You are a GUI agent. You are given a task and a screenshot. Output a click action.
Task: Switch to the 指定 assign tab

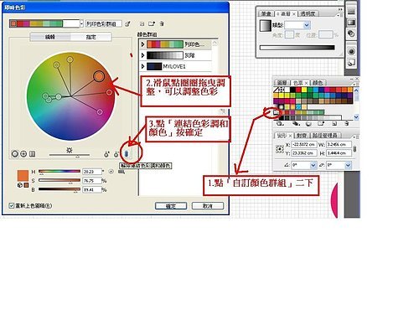click(x=91, y=37)
